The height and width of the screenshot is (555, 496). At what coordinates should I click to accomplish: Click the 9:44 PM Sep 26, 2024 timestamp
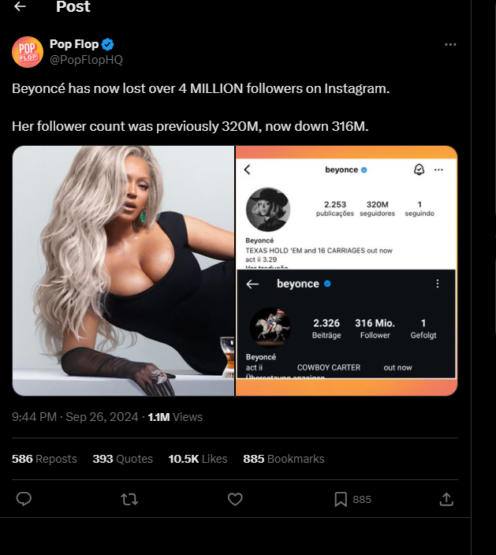pyautogui.click(x=75, y=417)
